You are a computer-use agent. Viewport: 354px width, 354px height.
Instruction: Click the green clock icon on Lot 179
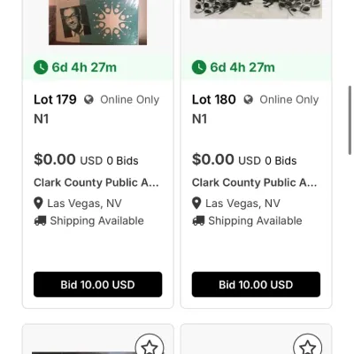pyautogui.click(x=41, y=67)
